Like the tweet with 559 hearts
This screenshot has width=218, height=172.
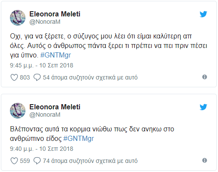pos(14,161)
